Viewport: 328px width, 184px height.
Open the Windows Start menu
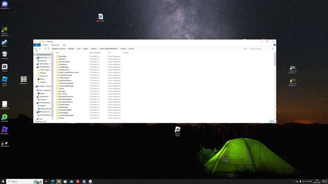(3, 181)
